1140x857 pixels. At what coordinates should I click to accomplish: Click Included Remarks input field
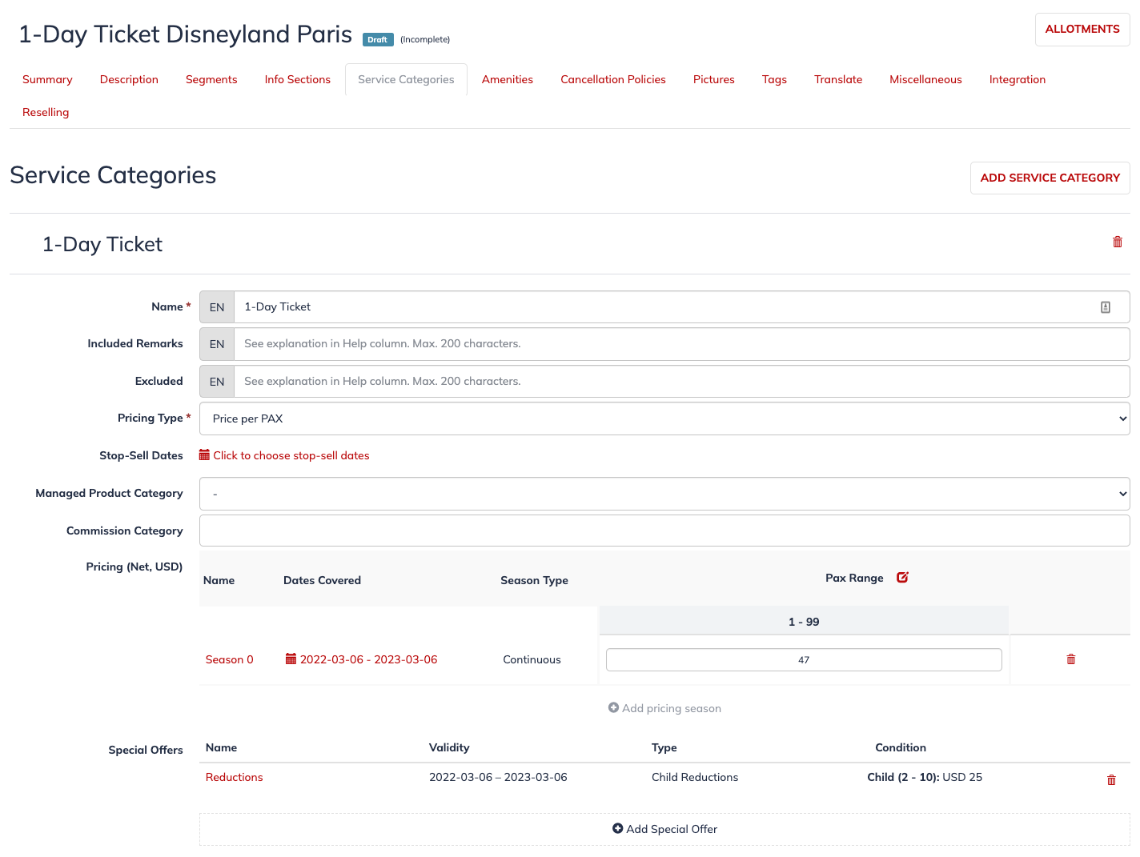pos(681,344)
